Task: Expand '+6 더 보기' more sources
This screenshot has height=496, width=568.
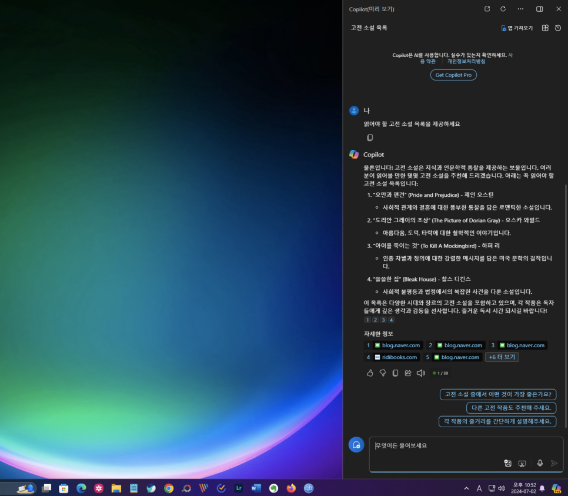Action: click(502, 357)
